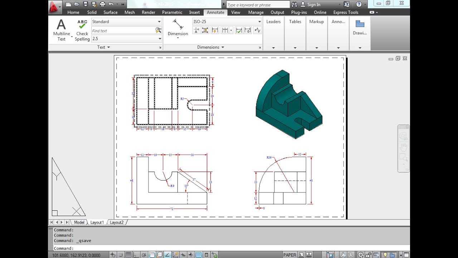Click the Plot printer icon
The image size is (458, 258).
102,4
